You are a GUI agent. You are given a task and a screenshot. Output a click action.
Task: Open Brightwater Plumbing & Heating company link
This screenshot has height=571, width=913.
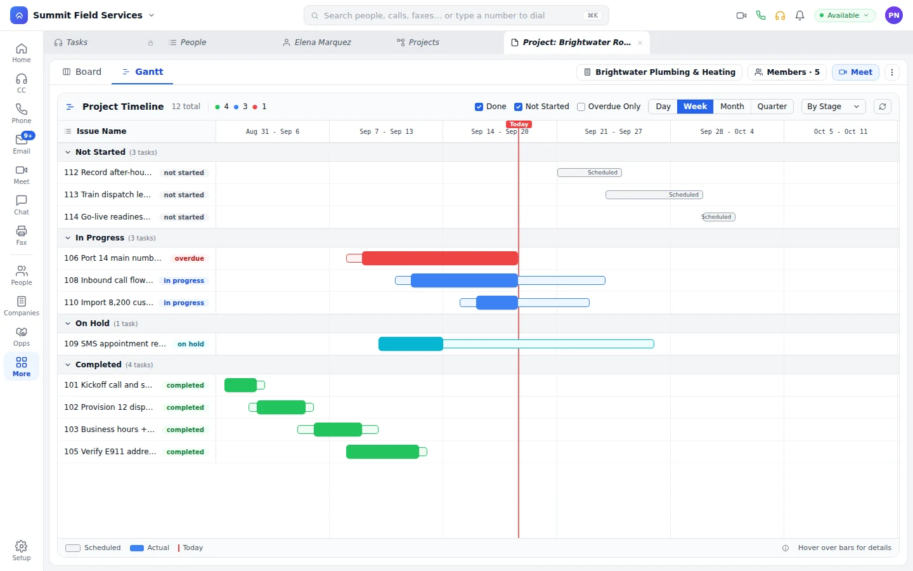click(659, 72)
